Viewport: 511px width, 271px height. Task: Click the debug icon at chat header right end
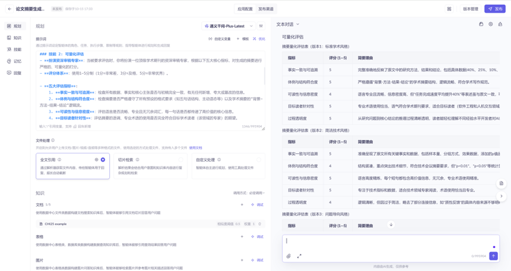[500, 24]
